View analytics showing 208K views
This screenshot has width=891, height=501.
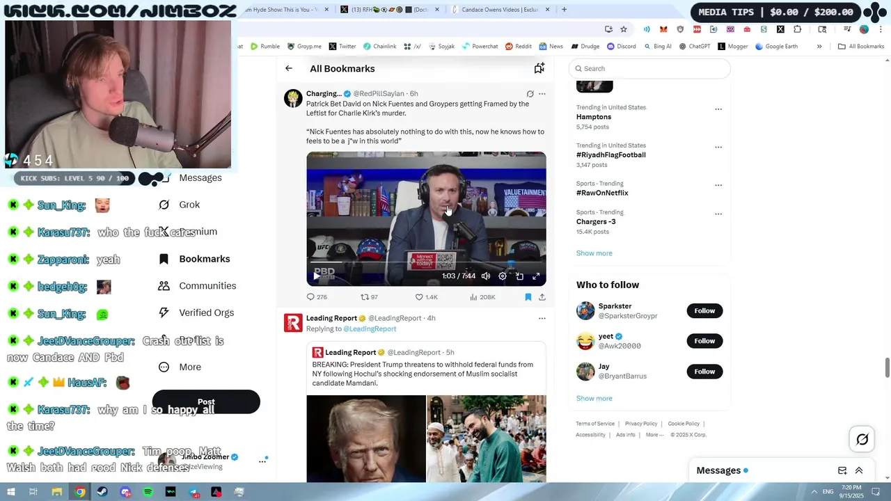pyautogui.click(x=482, y=297)
